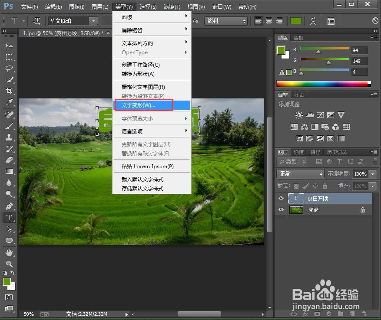Viewport: 381px width, 320px height.
Task: Toggle pixel layer filter
Action: click(x=319, y=162)
